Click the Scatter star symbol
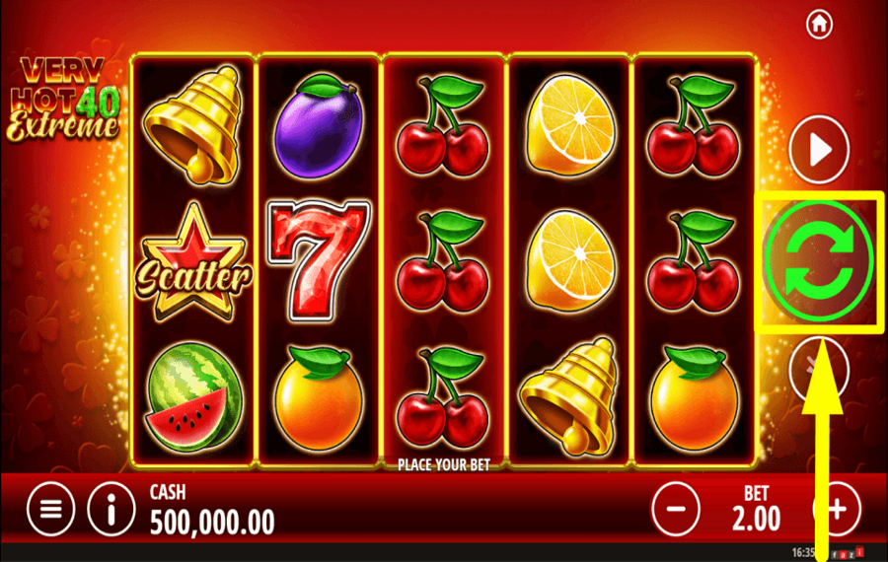Viewport: 888px width, 562px height. [x=193, y=263]
